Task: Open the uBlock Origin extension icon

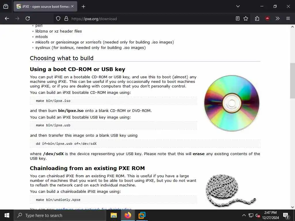Action: pos(267,18)
